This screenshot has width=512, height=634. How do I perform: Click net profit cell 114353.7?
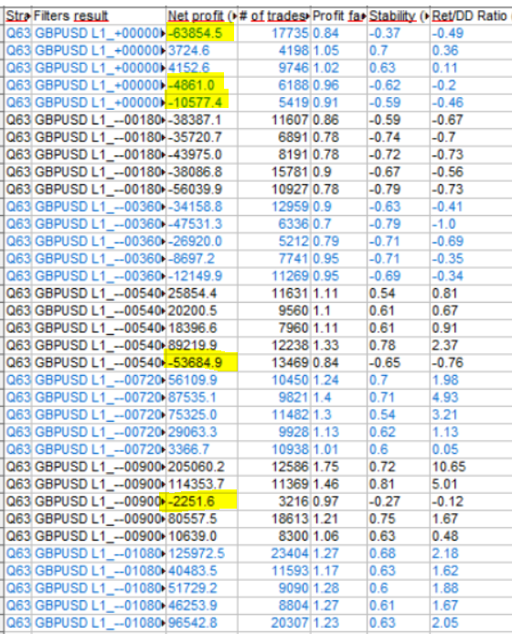(x=201, y=484)
